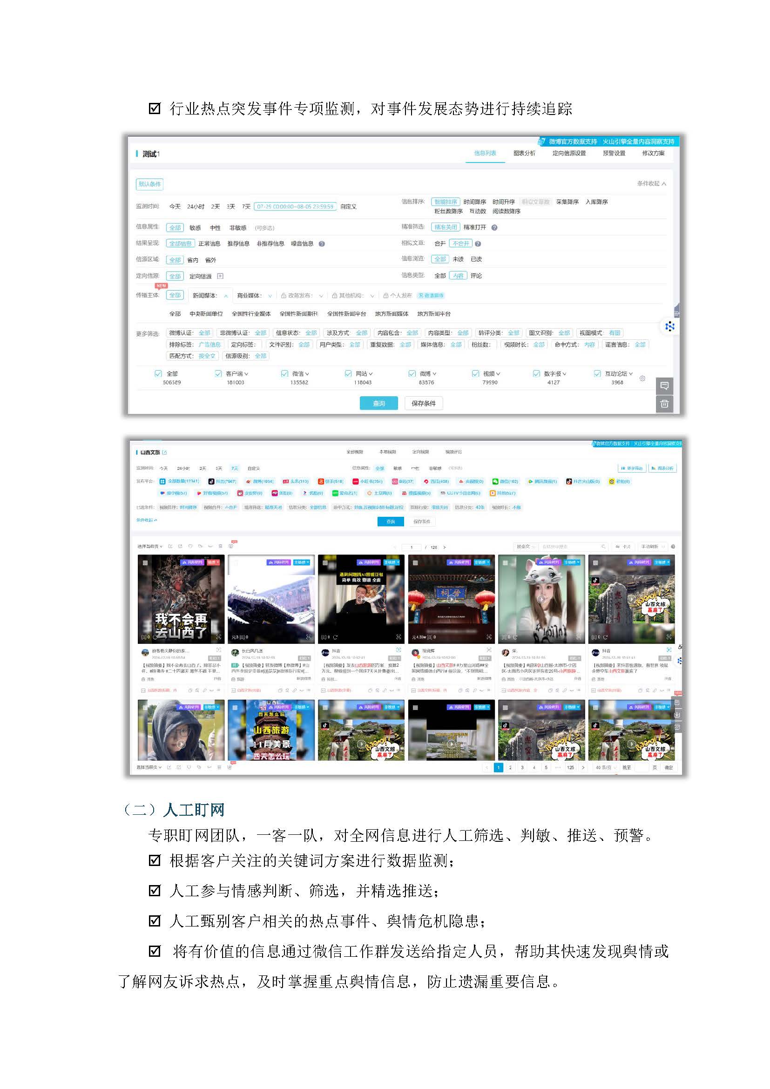Click the blue 查询 button in 测试1
This screenshot has width=770, height=1089.
coord(378,403)
